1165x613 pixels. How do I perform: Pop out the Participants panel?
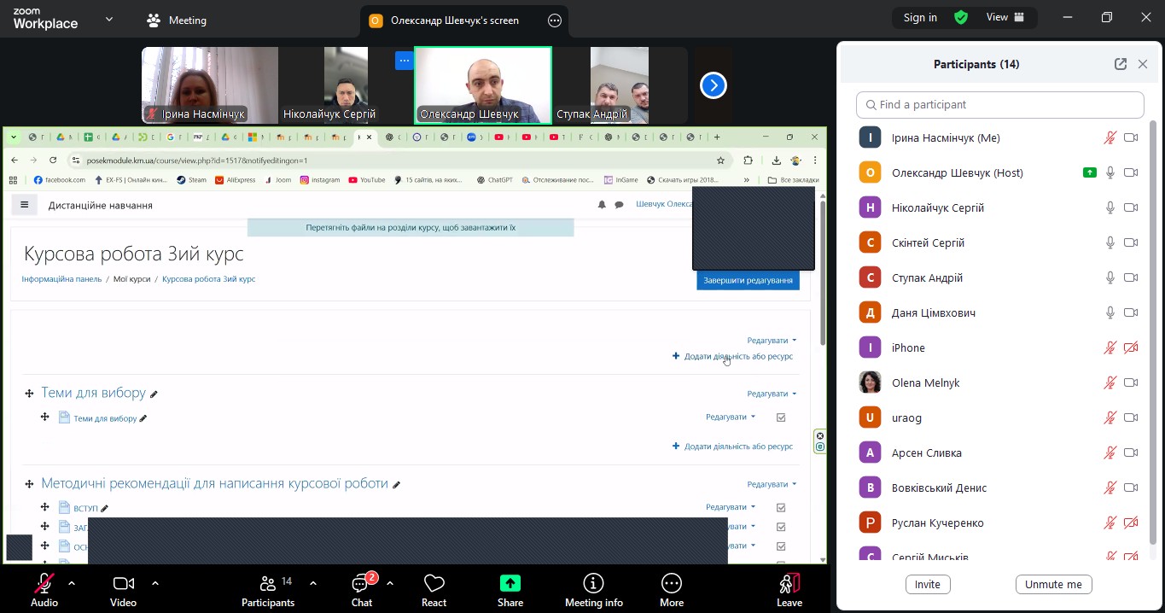(x=1121, y=64)
